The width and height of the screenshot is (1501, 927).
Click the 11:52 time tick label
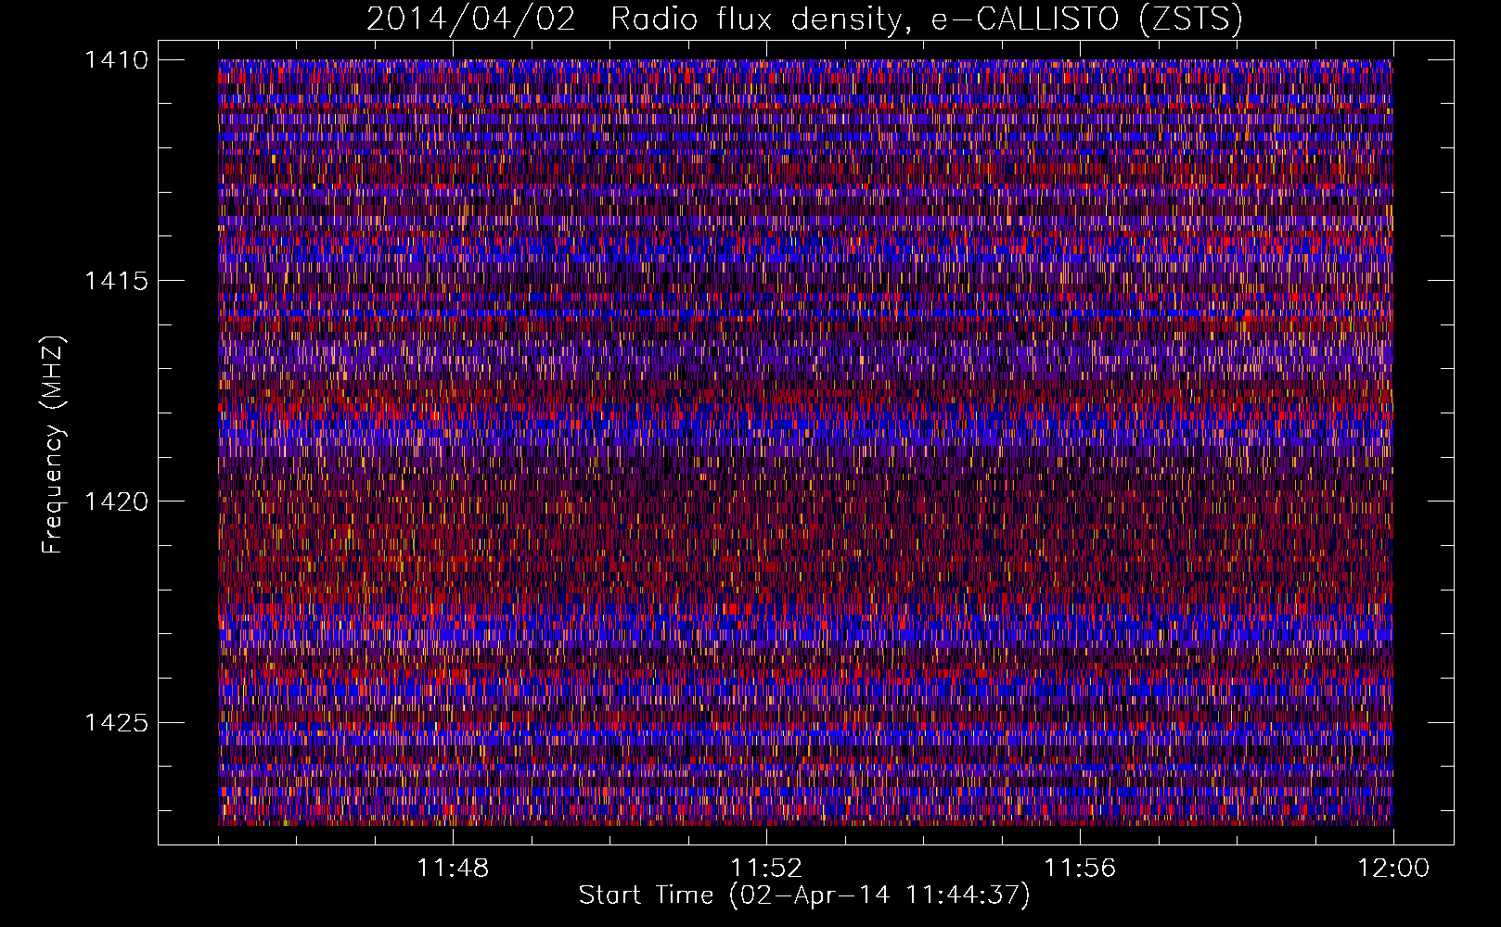(x=766, y=869)
